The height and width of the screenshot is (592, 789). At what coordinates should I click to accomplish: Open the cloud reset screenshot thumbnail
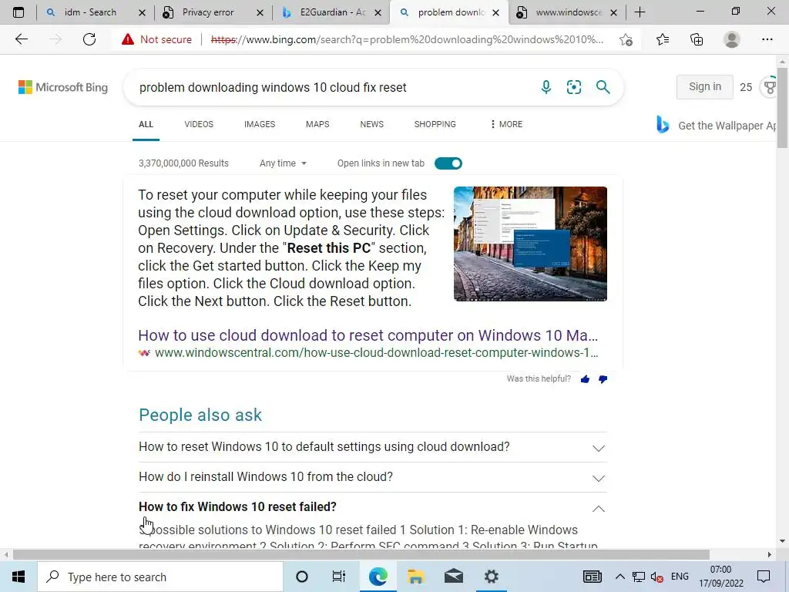click(x=530, y=244)
